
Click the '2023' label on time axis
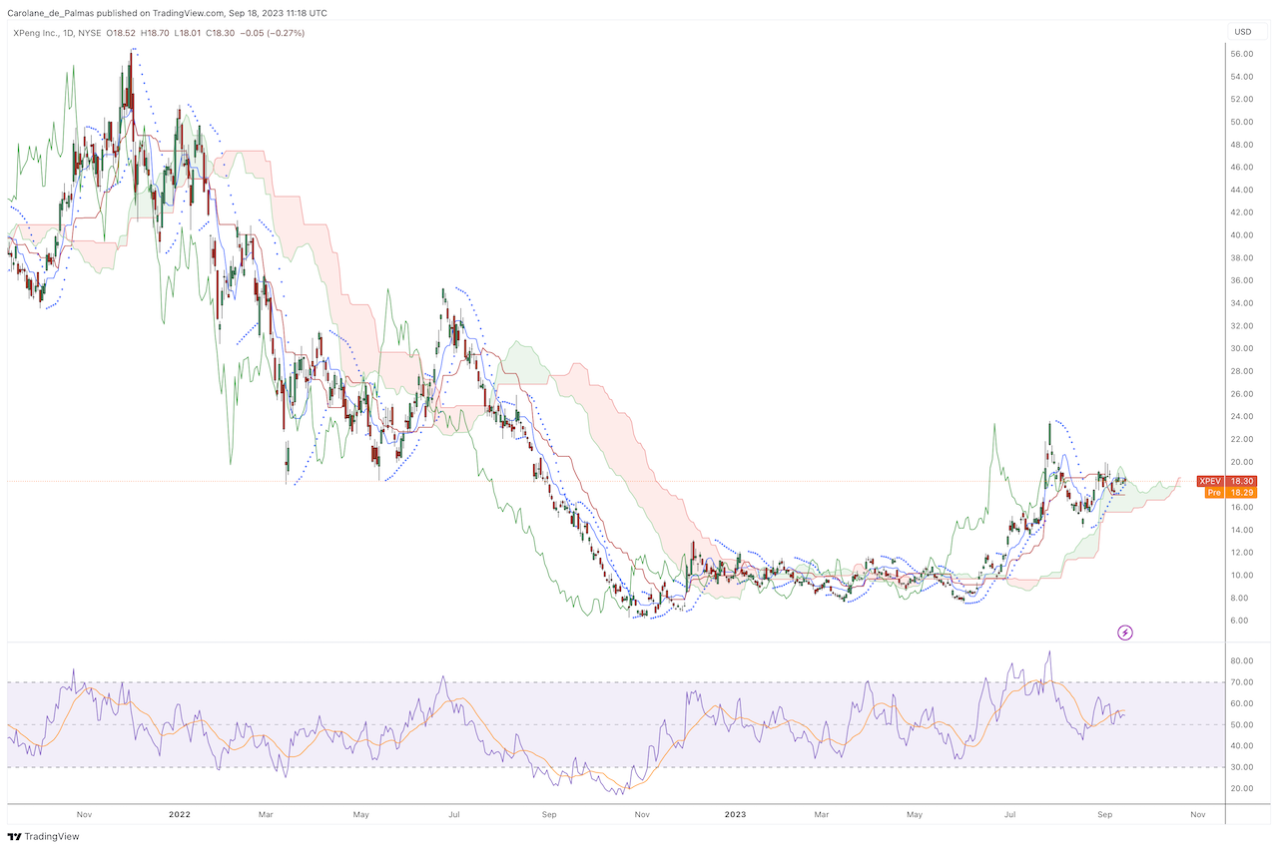coord(735,815)
